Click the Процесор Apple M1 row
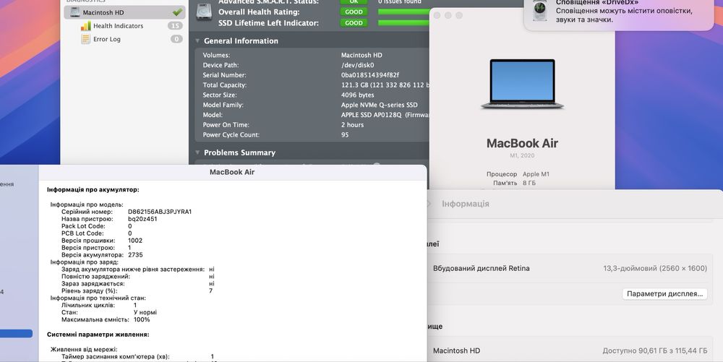Screen dimensions: 723x362 [x=518, y=174]
